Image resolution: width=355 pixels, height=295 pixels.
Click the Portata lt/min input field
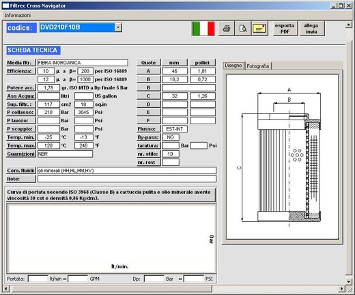[38, 279]
